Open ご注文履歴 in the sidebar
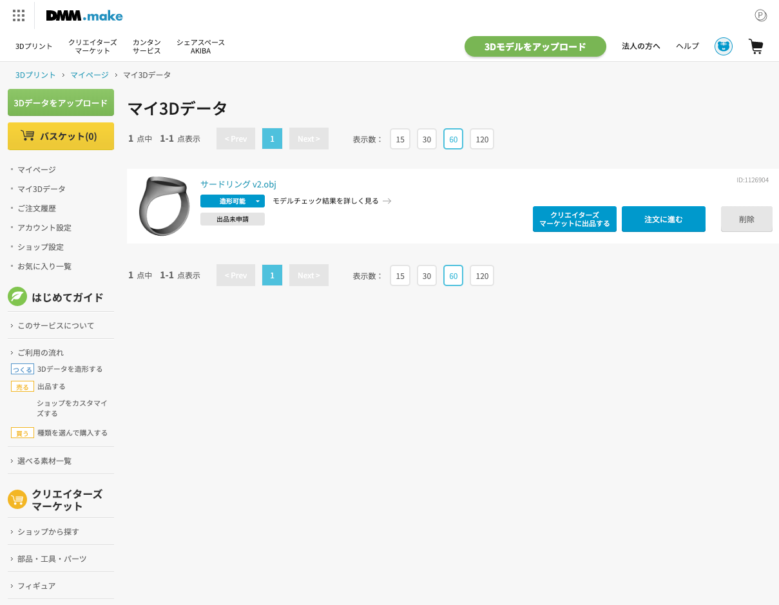Viewport: 779px width, 605px height. point(37,208)
